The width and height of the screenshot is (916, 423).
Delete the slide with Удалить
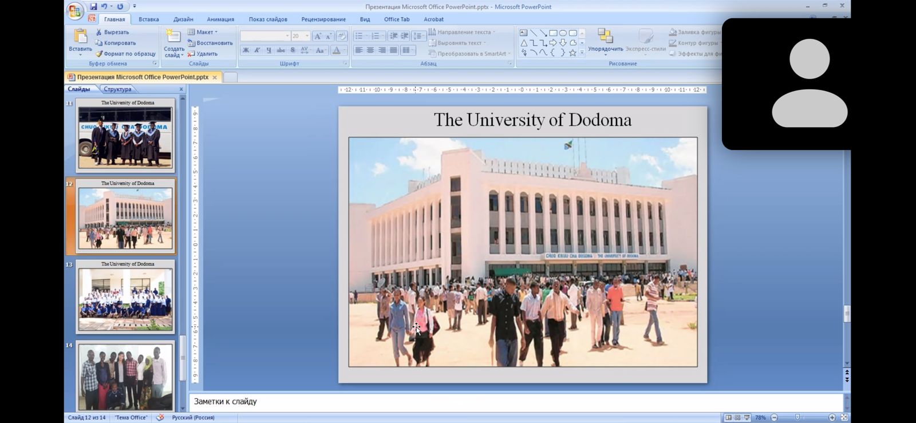pos(203,54)
